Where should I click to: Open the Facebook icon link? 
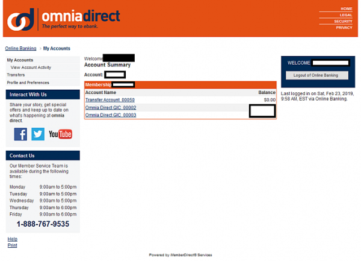20,134
